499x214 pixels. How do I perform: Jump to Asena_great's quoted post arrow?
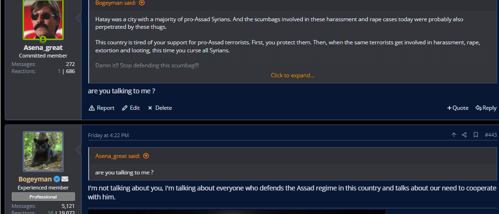(x=146, y=156)
